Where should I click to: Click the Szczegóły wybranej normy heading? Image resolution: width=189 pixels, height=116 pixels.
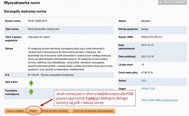click(x=25, y=11)
